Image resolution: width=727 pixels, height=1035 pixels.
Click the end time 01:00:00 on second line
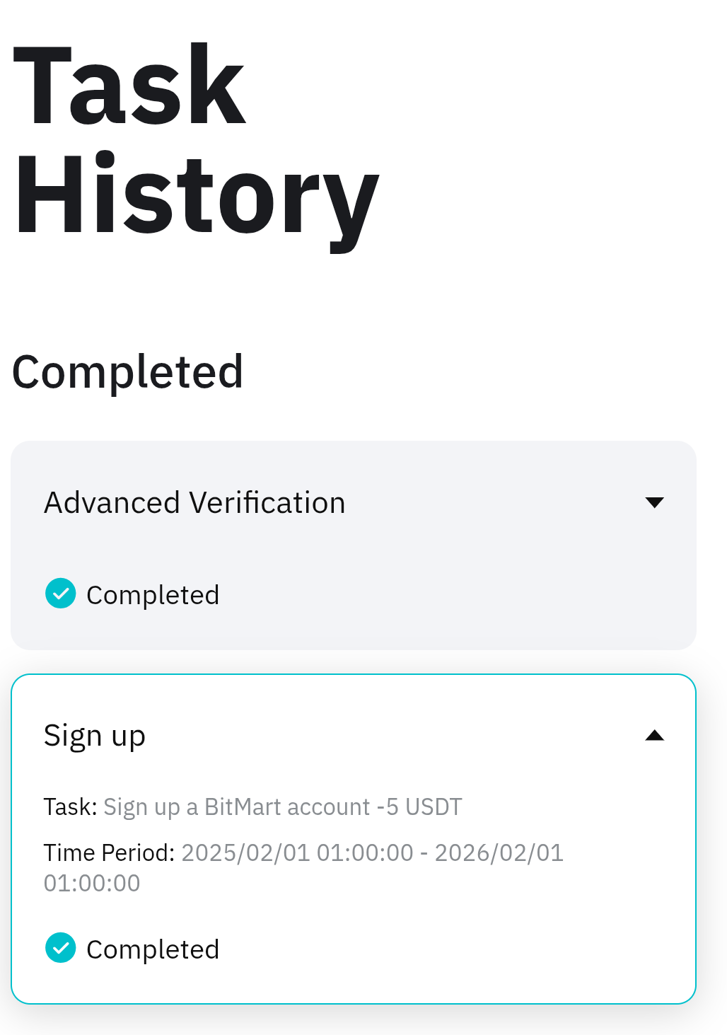pos(92,884)
